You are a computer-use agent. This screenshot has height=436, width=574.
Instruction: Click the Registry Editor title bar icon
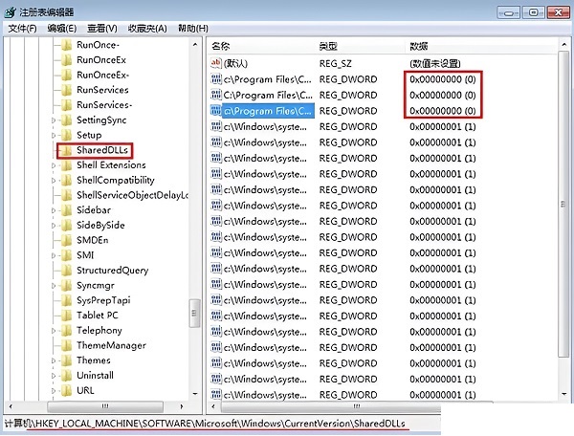coord(11,11)
